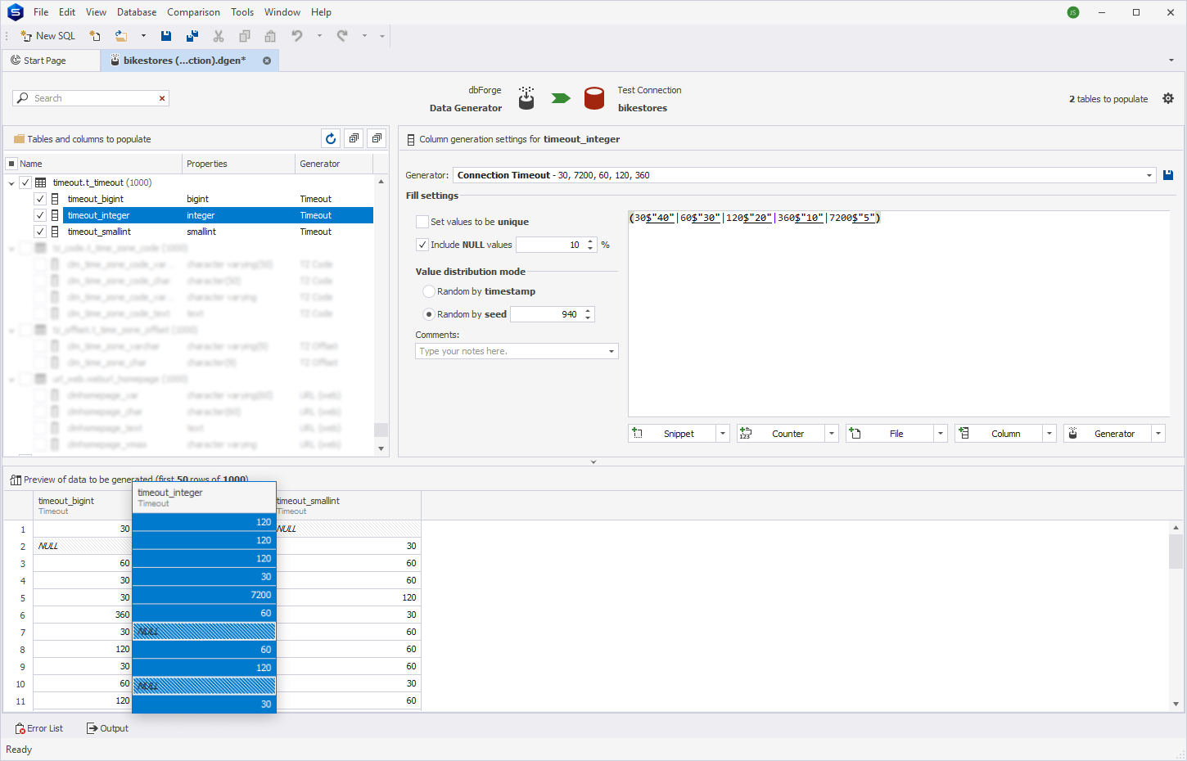Uncheck the timeout_integer column checkbox

40,215
